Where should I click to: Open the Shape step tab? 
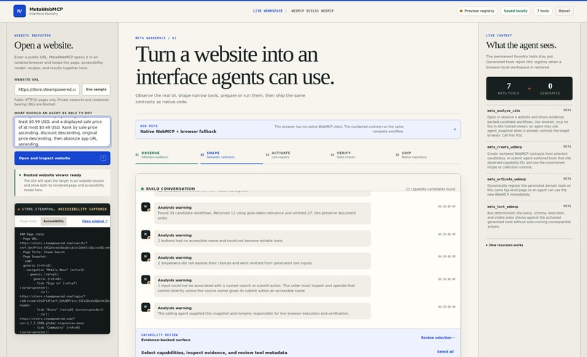coord(232,155)
